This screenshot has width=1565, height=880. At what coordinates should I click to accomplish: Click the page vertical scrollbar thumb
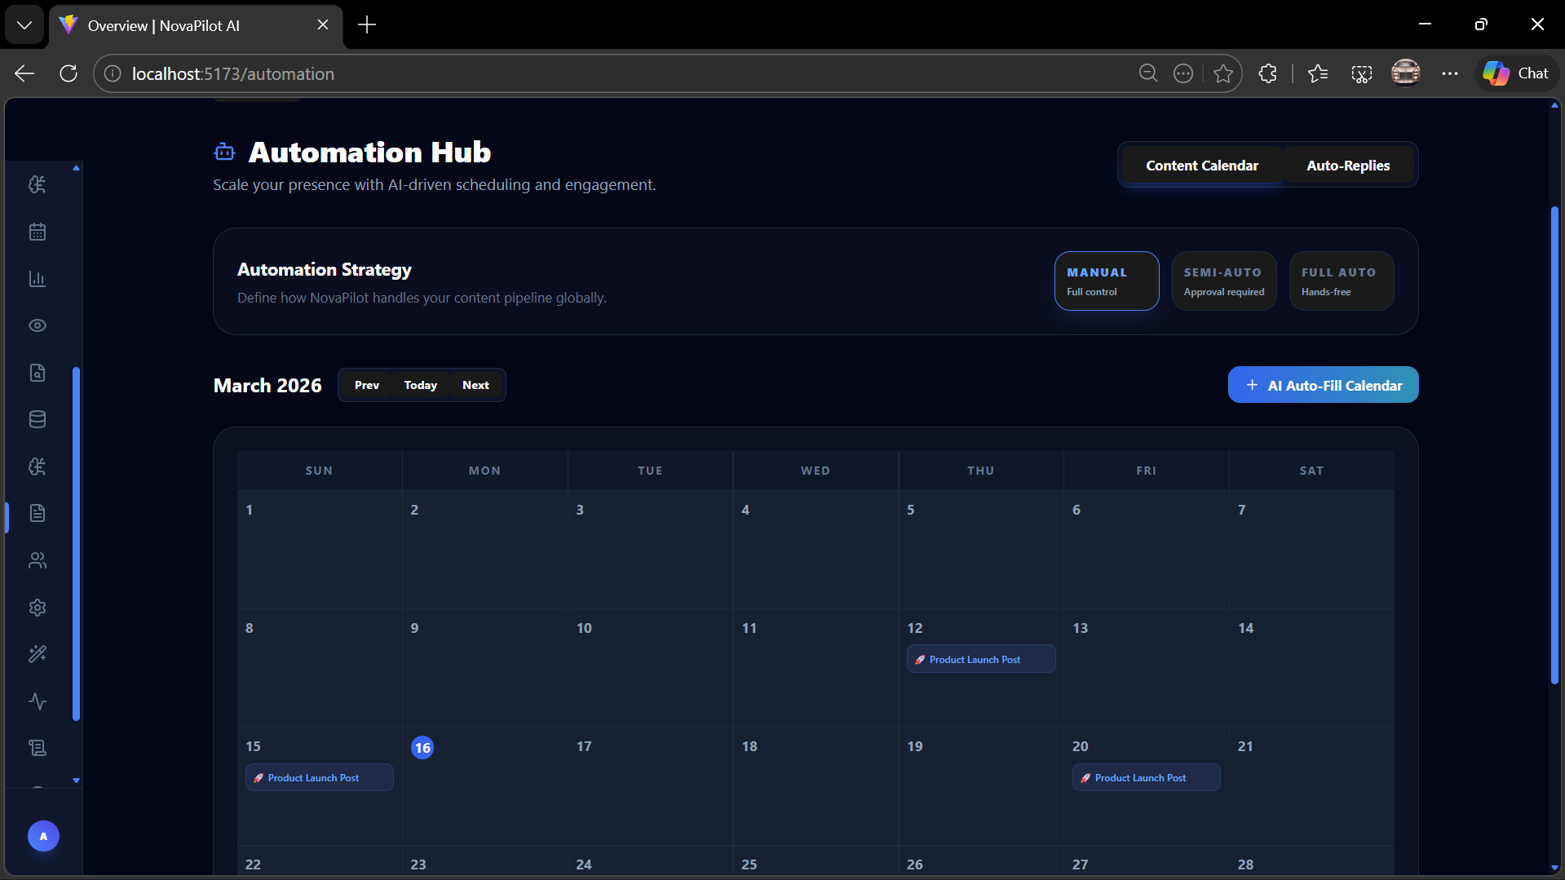[x=1554, y=444]
